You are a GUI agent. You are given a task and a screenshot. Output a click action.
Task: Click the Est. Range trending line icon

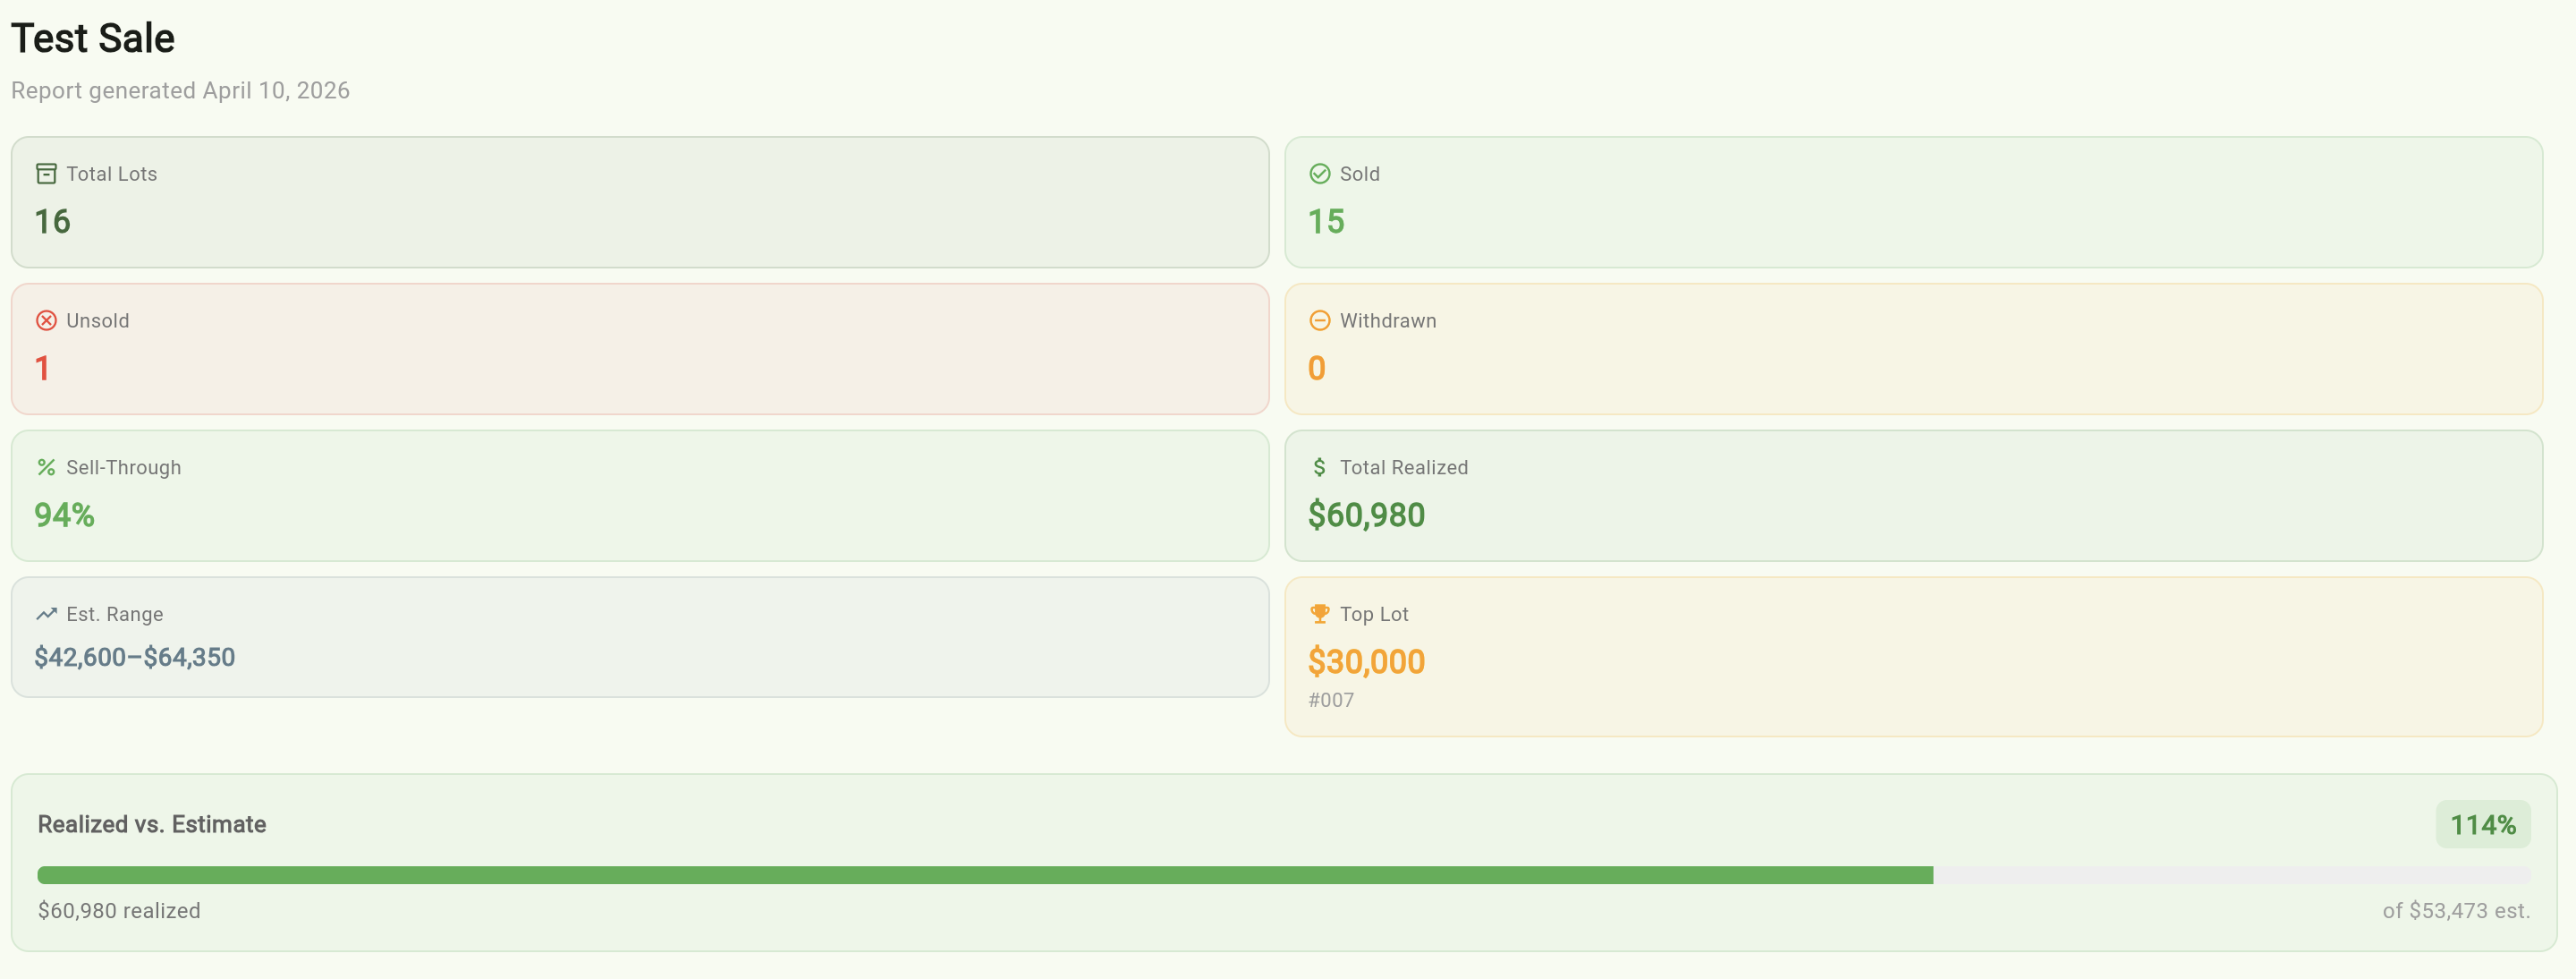[x=46, y=614]
